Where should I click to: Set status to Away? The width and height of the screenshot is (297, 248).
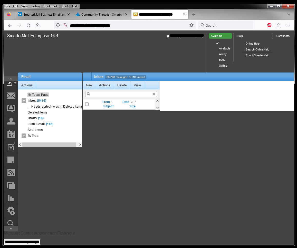[223, 54]
